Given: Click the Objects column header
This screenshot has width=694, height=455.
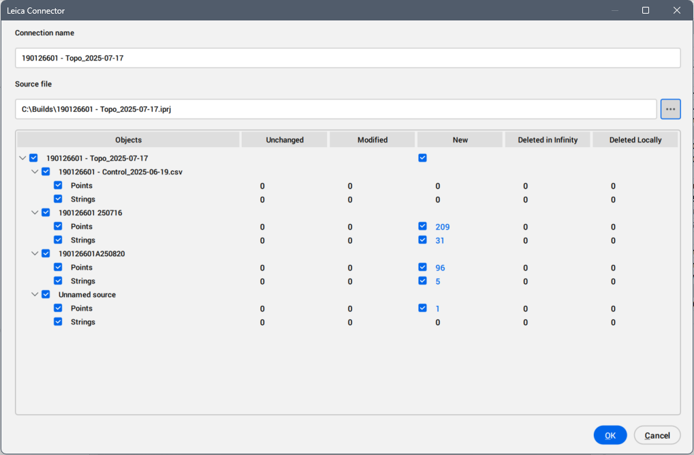Looking at the screenshot, I should tap(128, 140).
